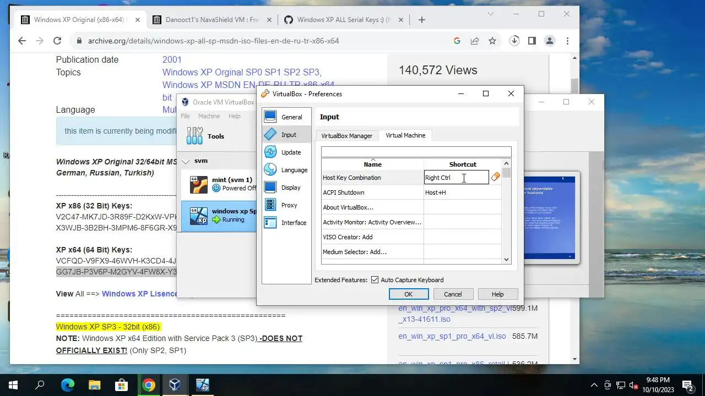Go back in Chrome history

coord(22,41)
